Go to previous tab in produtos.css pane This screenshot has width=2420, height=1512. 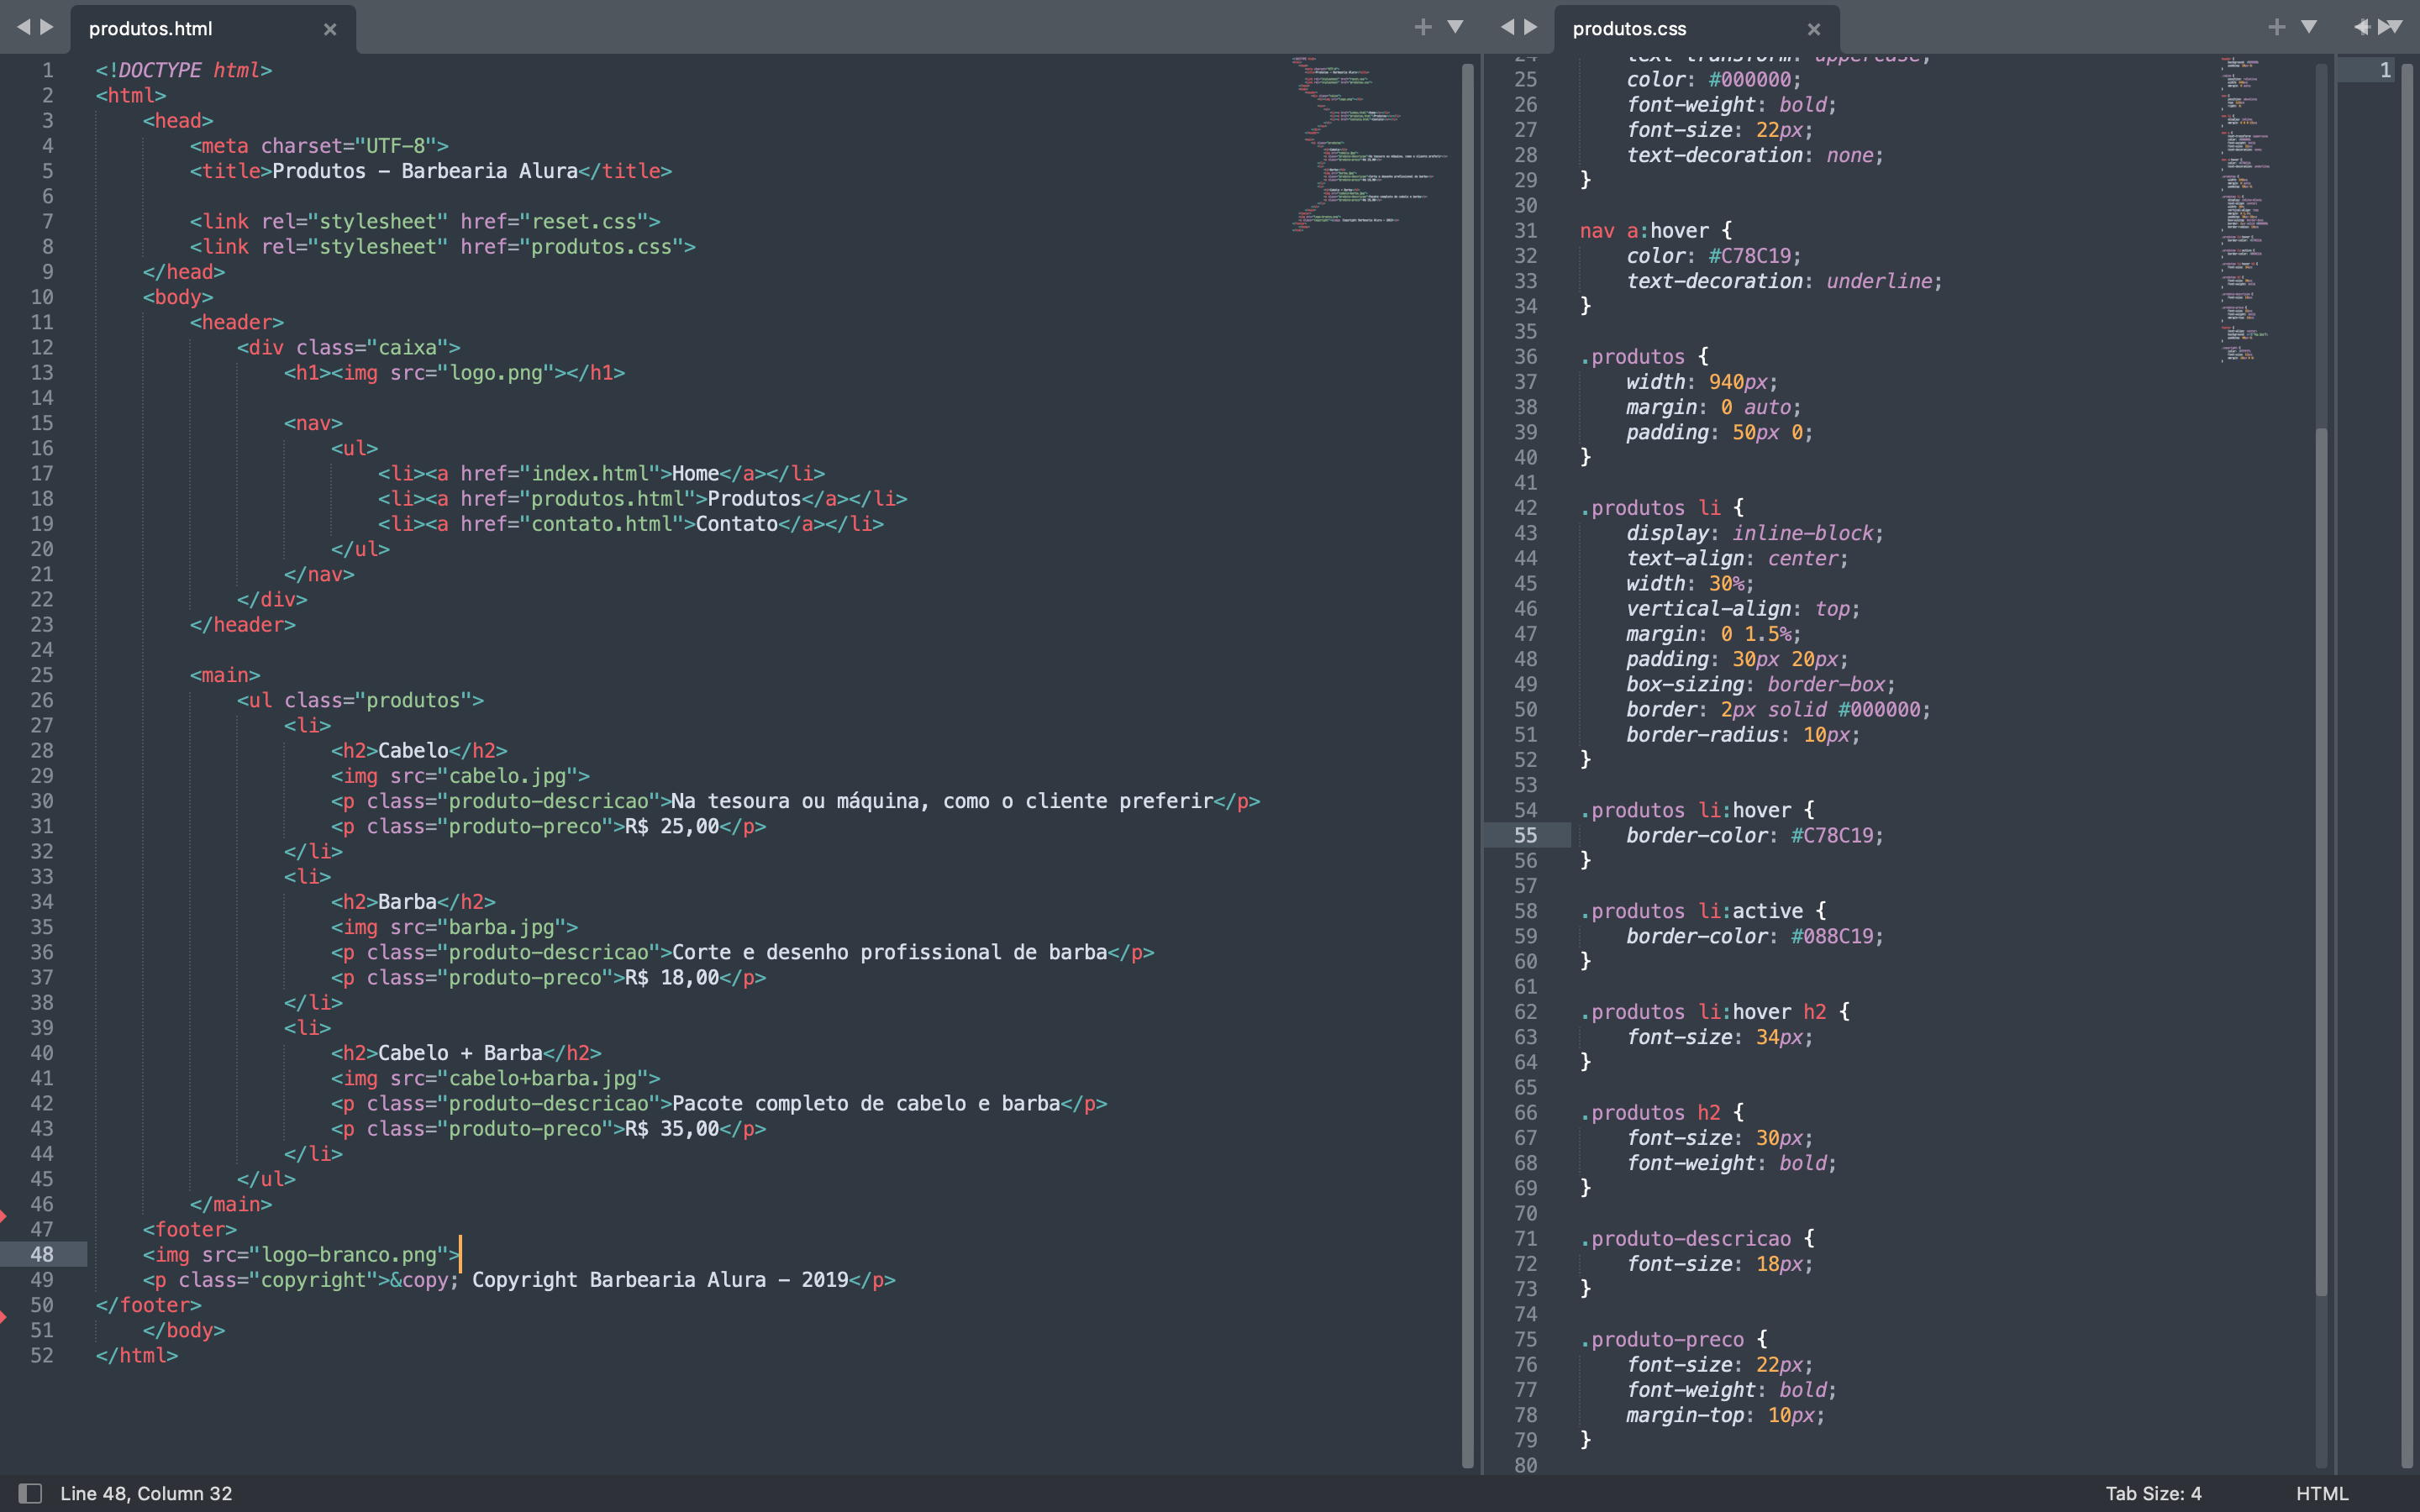pos(1507,27)
